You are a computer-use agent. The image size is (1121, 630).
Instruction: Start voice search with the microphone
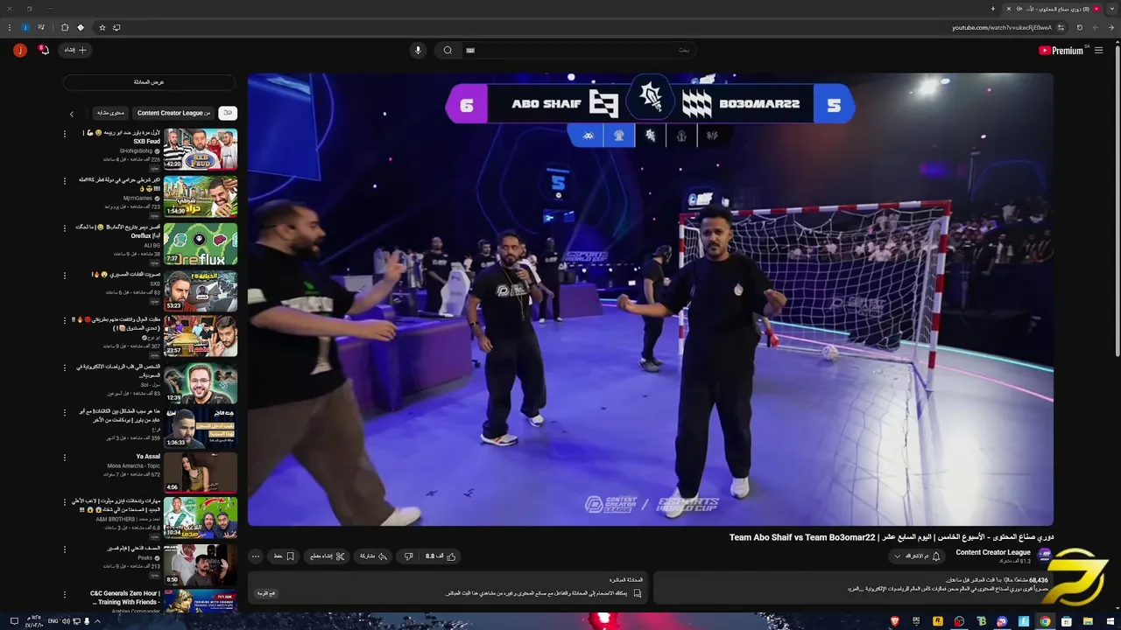418,50
